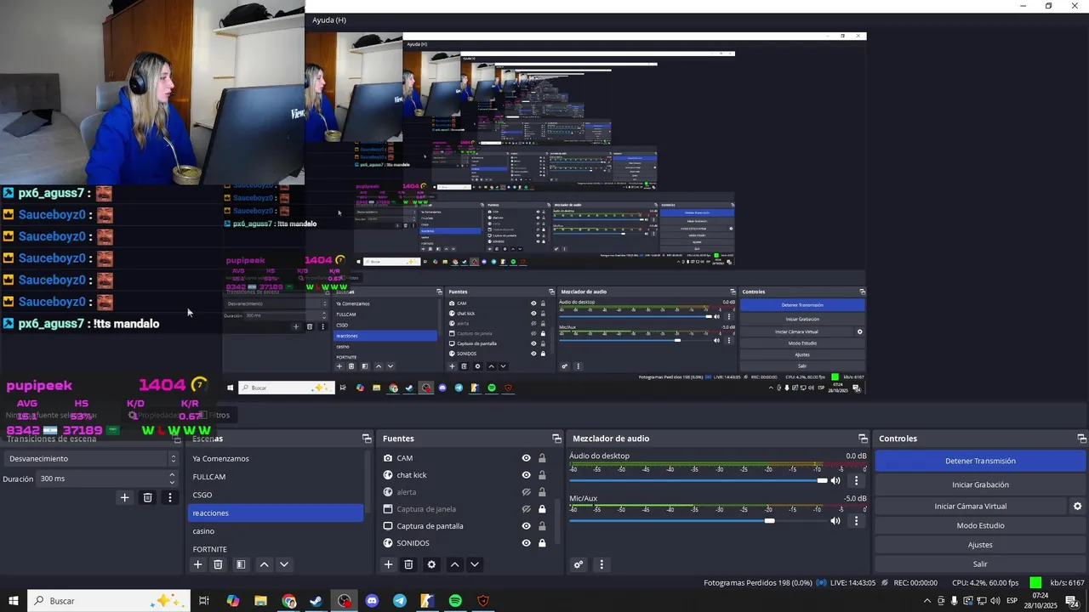
Task: Move the selected source up
Action: coord(454,564)
